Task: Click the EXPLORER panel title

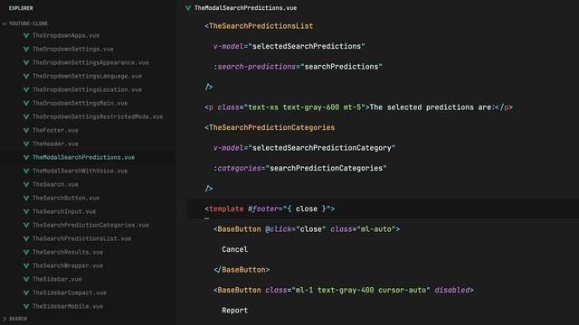Action: pyautogui.click(x=21, y=8)
